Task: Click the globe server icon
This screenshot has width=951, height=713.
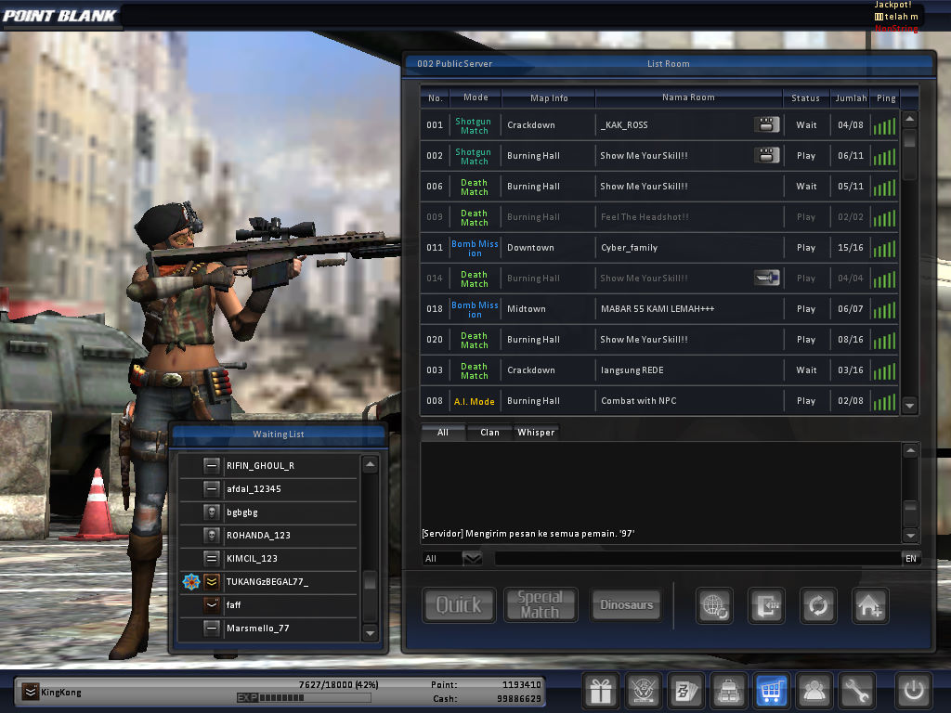Action: tap(714, 605)
